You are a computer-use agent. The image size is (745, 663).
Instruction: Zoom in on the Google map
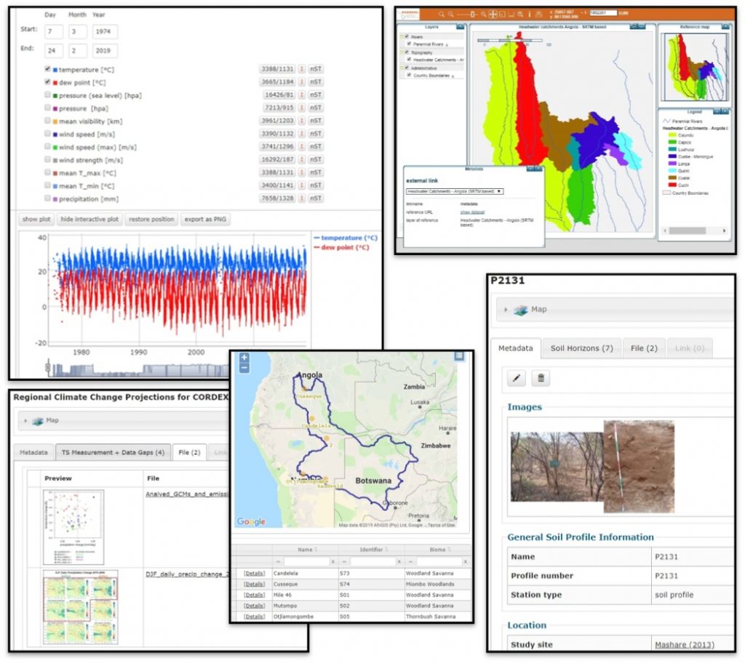tap(244, 358)
